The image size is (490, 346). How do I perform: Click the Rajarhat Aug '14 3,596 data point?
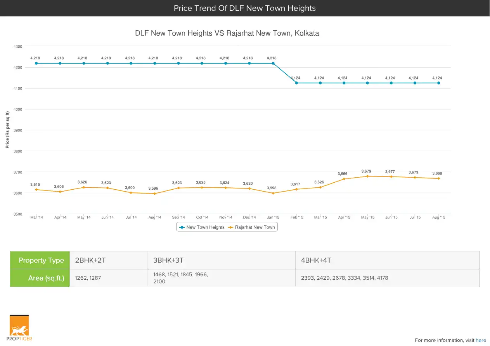pos(155,193)
